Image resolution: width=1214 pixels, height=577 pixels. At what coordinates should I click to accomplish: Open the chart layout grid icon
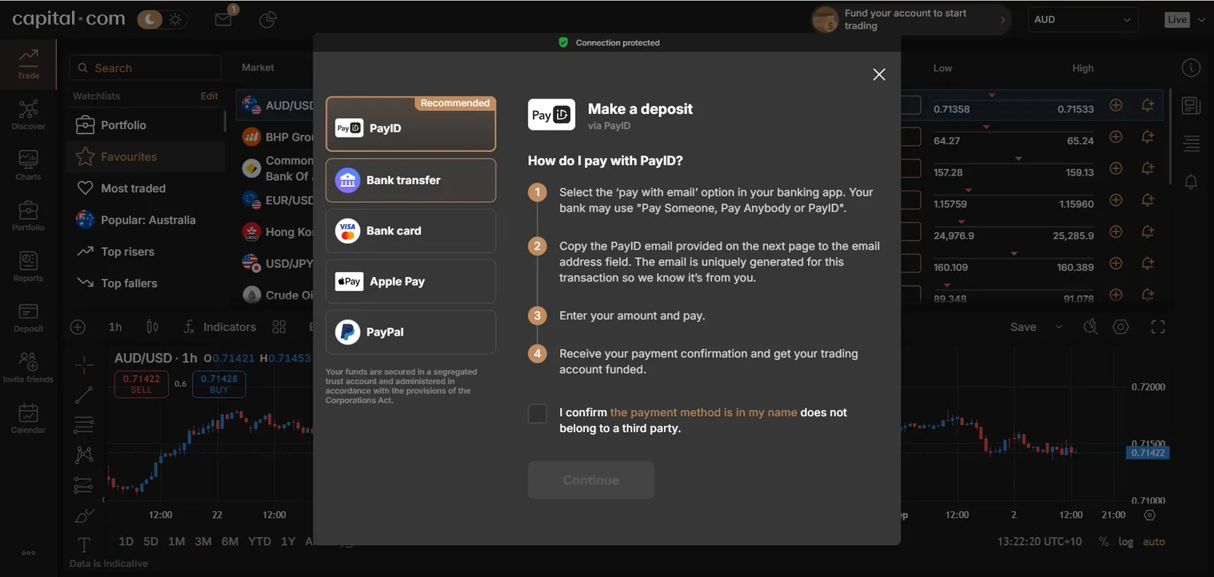pyautogui.click(x=279, y=327)
